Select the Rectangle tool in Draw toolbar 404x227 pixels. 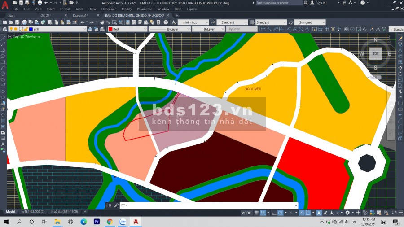point(3,62)
